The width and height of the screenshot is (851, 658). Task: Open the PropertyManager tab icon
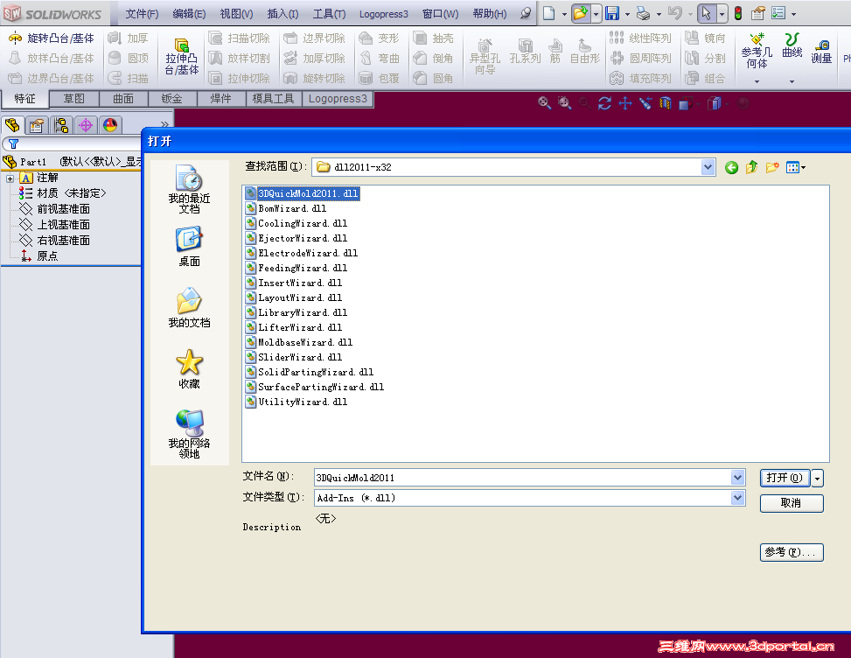[37, 125]
